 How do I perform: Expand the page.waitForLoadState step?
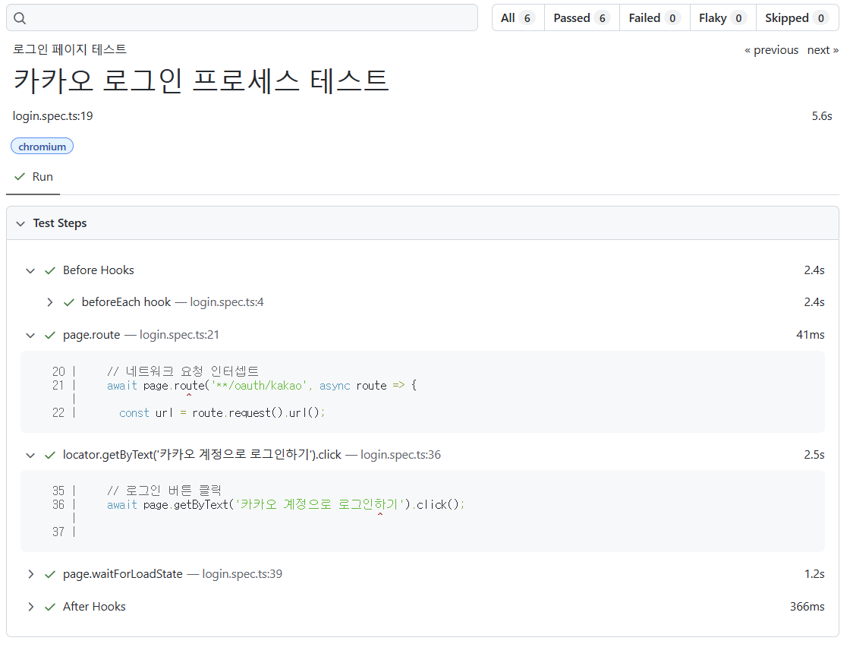(31, 574)
